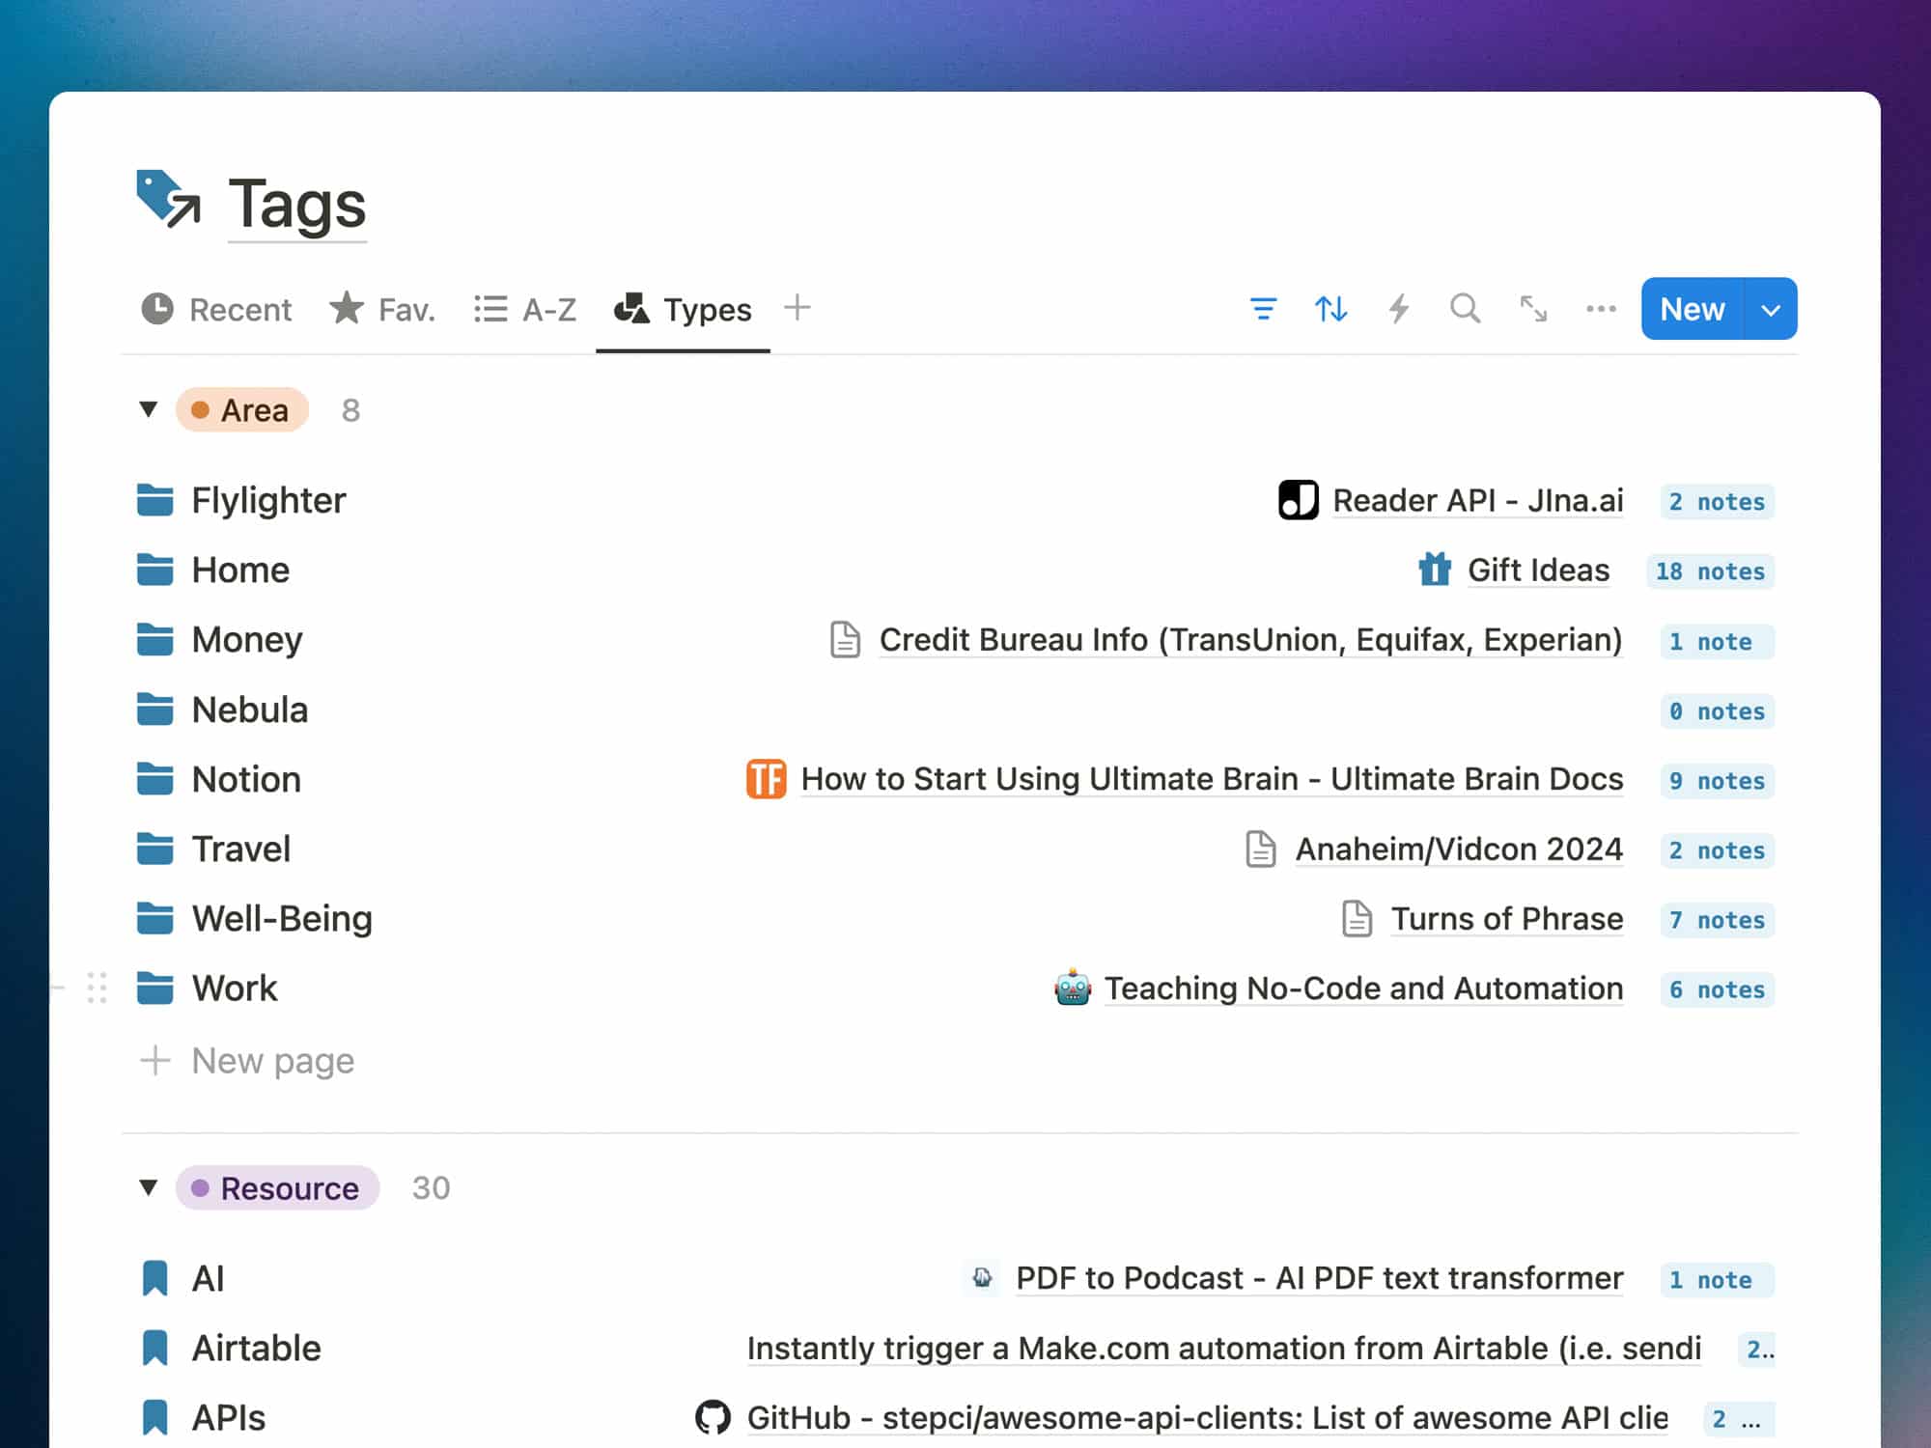Switch to the A-Z tab
The image size is (1931, 1448).
525,310
